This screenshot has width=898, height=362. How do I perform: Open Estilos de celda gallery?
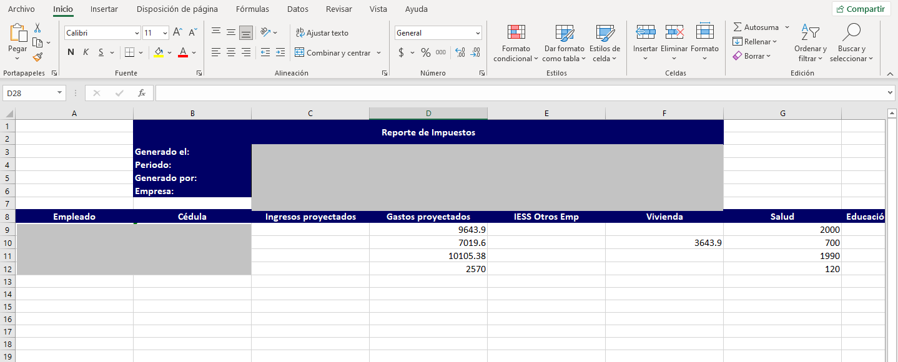tap(604, 44)
